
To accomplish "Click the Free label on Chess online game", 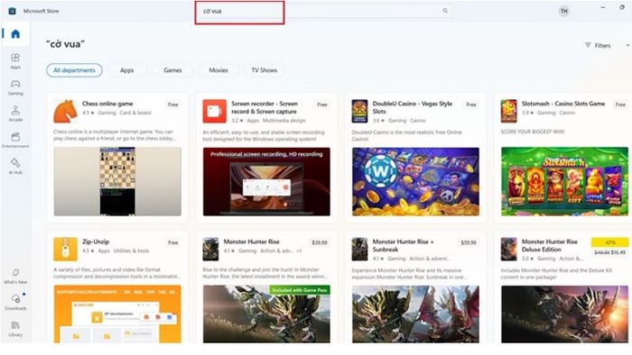I will [x=173, y=105].
